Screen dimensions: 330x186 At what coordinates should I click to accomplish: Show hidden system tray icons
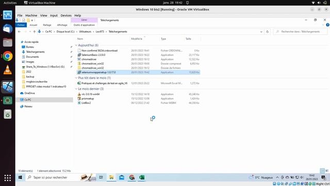[x=277, y=178]
